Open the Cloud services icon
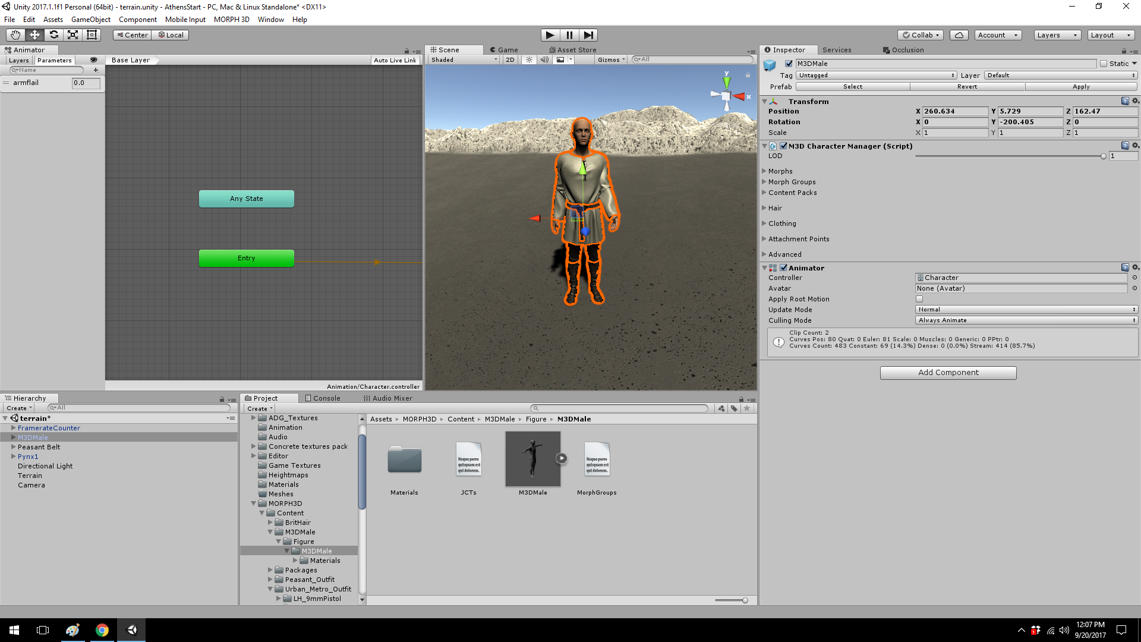The image size is (1141, 642). pos(959,35)
